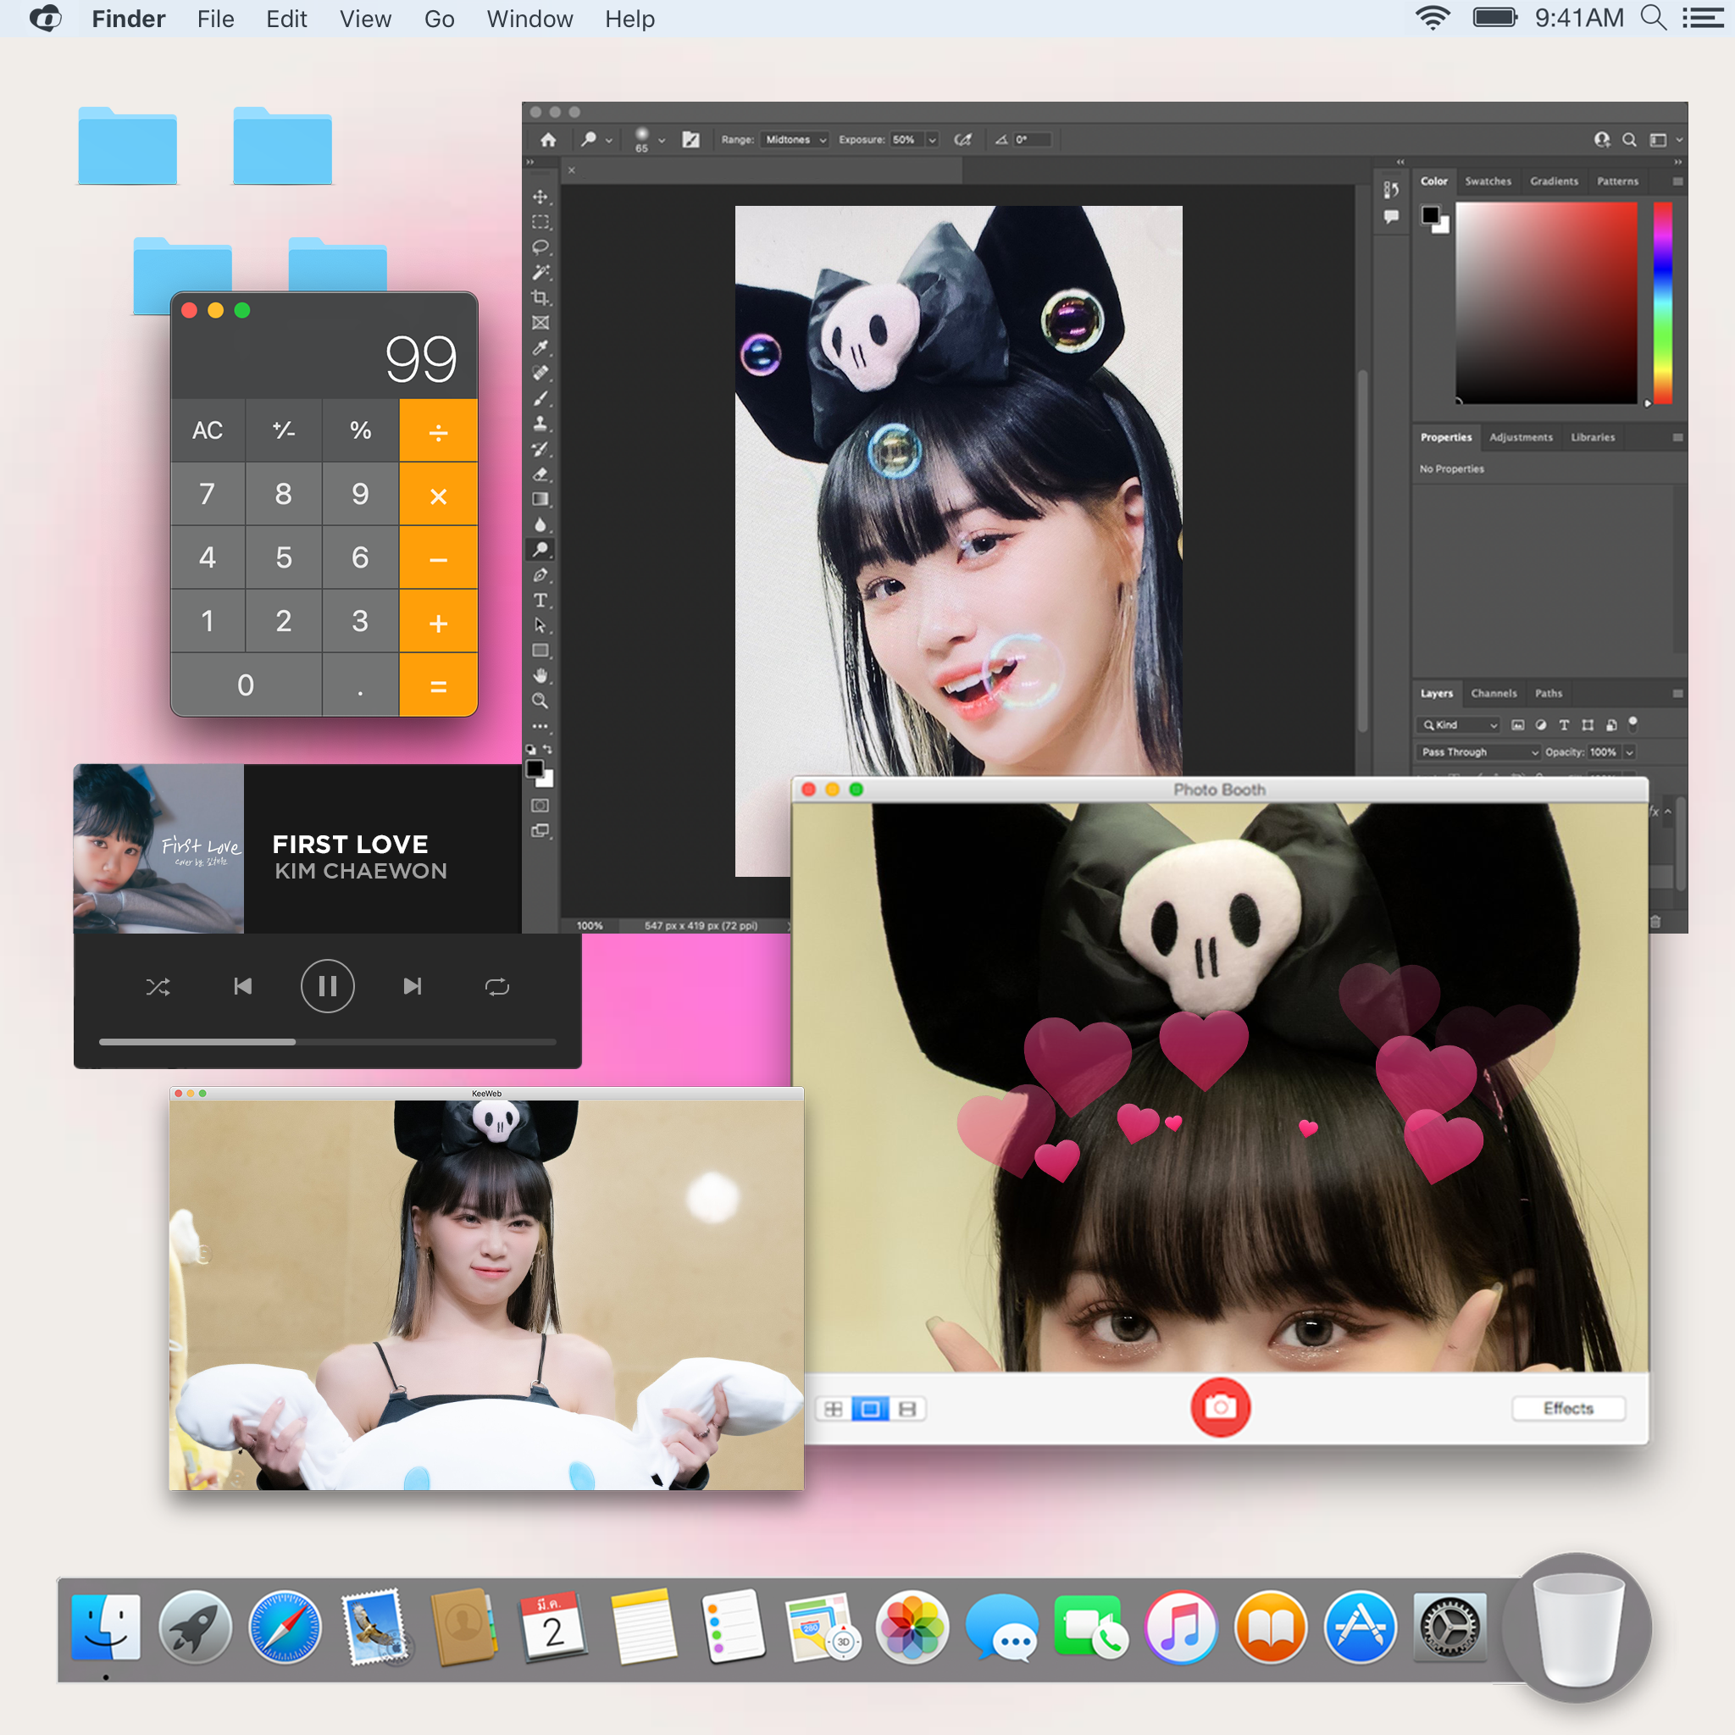Select the Hand tool
The image size is (1735, 1735).
[540, 675]
